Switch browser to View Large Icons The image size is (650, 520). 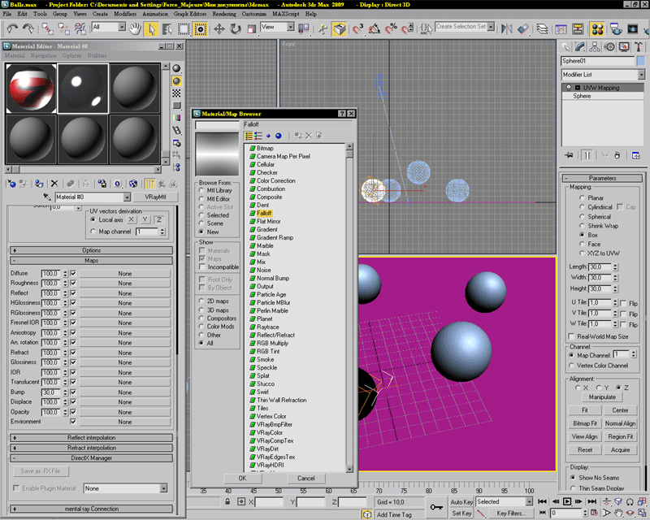tap(279, 136)
